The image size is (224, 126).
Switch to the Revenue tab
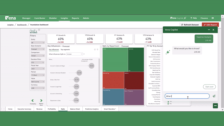[39, 109]
